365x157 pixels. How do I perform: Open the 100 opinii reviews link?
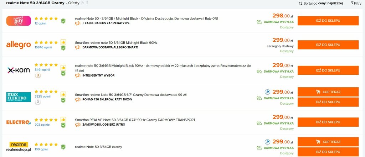click(x=41, y=149)
